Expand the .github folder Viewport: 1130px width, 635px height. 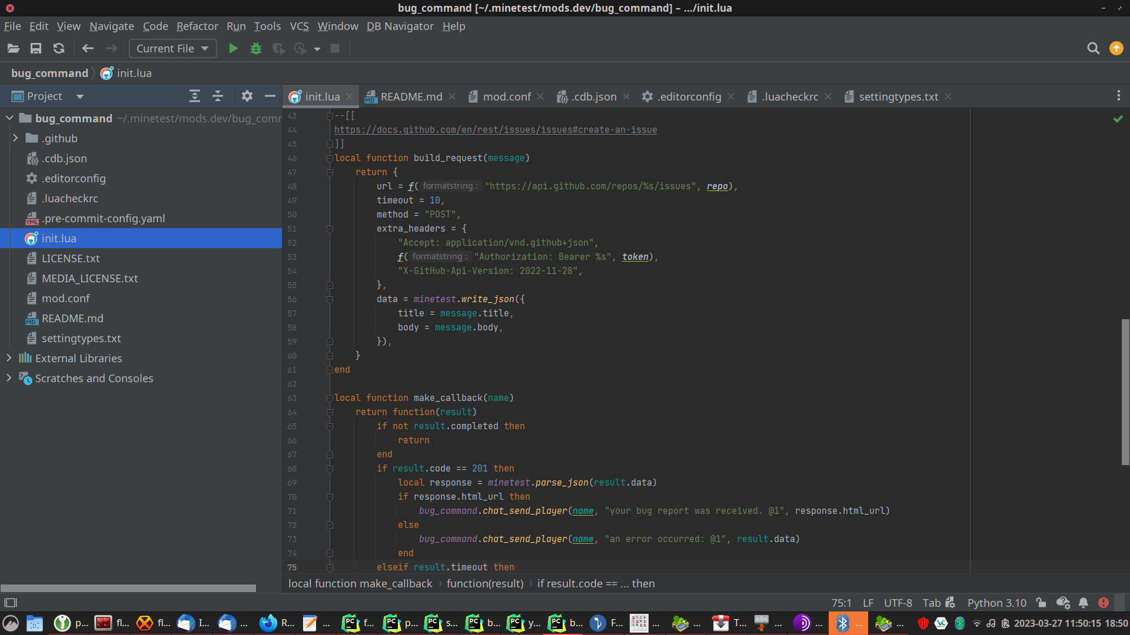tap(15, 138)
